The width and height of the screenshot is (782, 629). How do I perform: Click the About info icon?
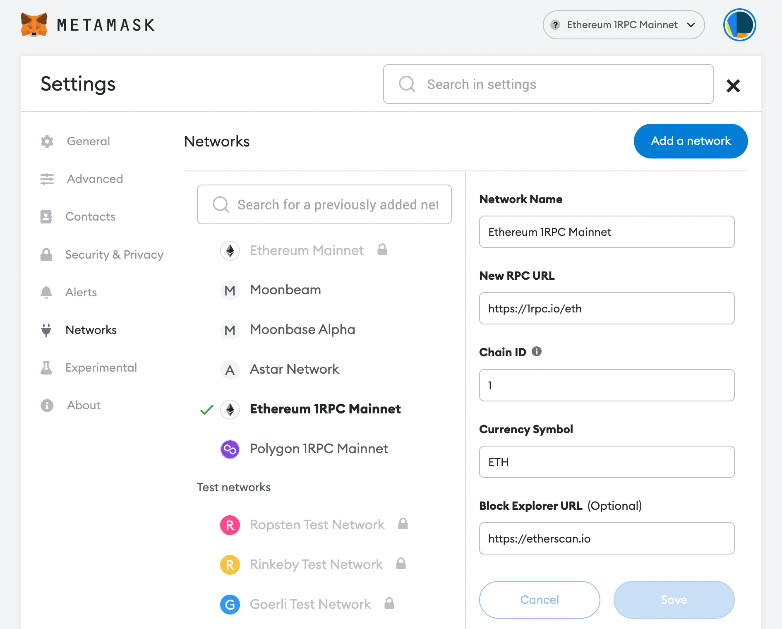(x=47, y=405)
